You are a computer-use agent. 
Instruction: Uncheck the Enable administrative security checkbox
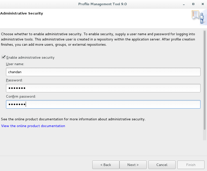3,57
